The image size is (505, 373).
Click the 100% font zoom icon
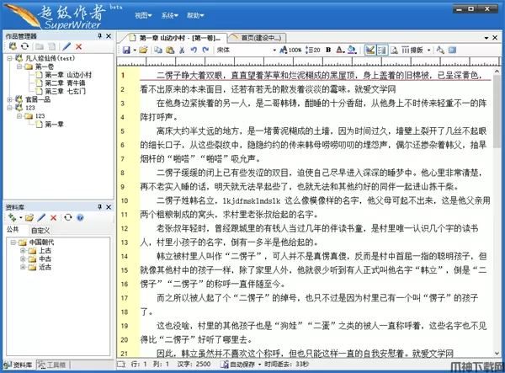click(290, 50)
